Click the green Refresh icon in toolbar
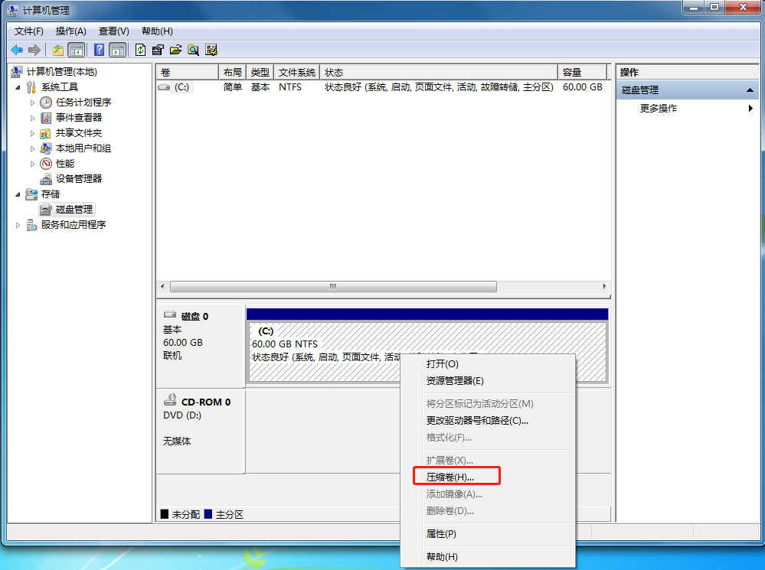This screenshot has height=570, width=765. 140,50
